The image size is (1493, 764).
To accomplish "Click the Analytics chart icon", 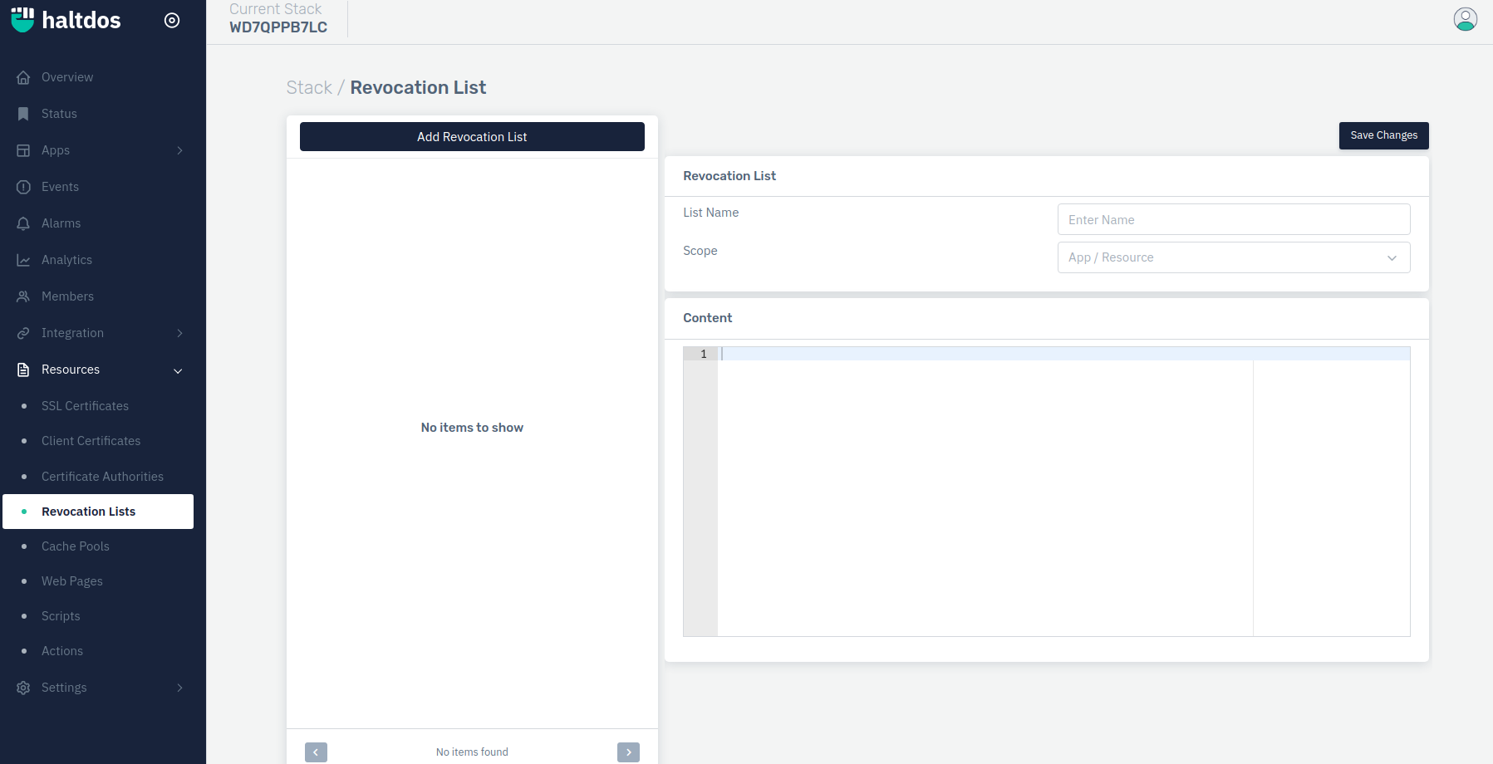I will click(23, 260).
